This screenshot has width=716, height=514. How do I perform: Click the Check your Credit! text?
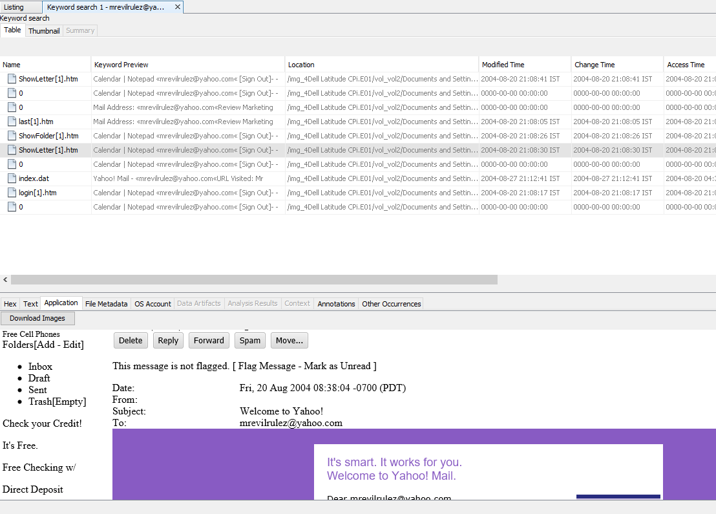point(42,423)
